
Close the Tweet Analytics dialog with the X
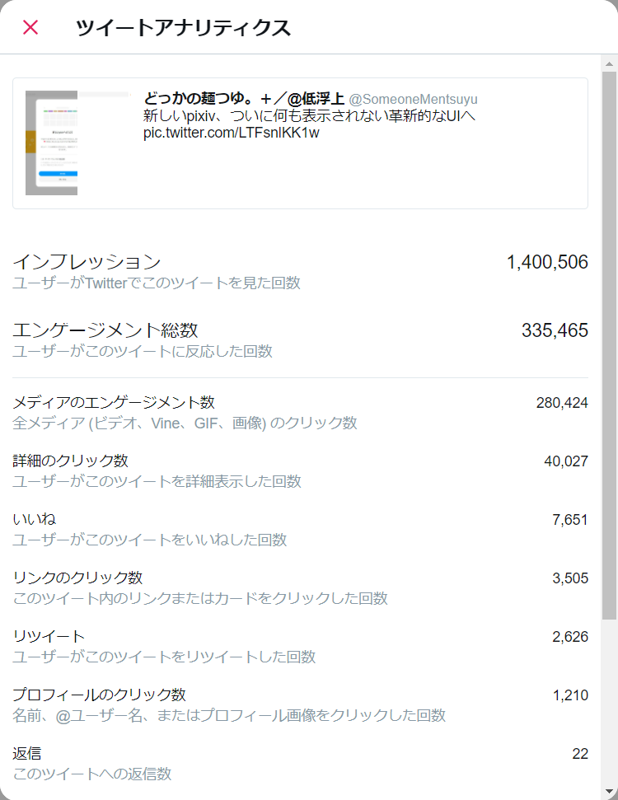point(30,27)
